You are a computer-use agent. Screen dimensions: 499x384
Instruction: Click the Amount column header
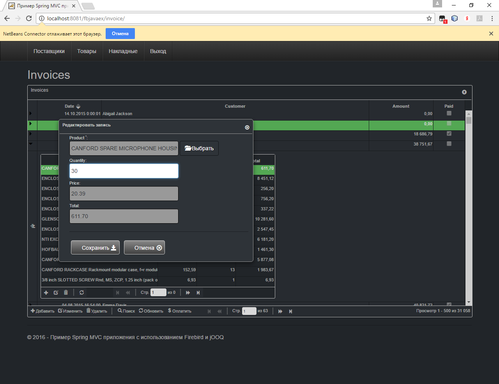[x=401, y=106]
